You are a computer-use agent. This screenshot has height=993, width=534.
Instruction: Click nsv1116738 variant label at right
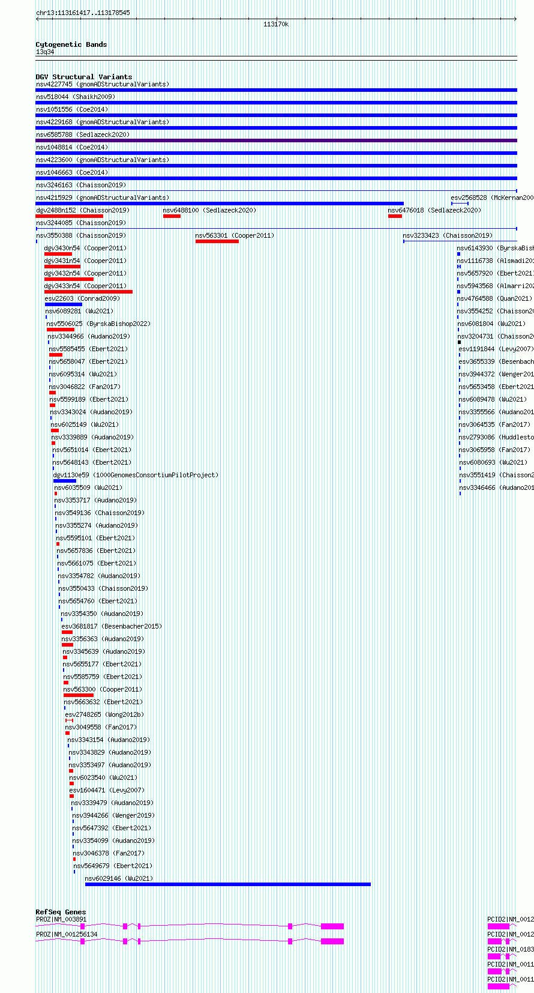pyautogui.click(x=495, y=261)
